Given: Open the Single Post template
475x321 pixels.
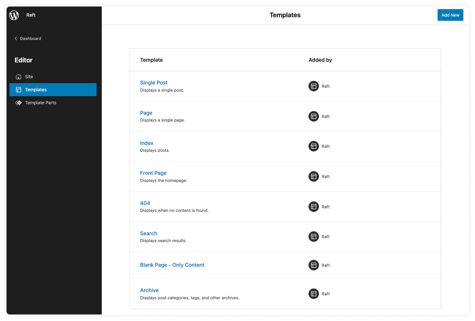Looking at the screenshot, I should click(153, 83).
